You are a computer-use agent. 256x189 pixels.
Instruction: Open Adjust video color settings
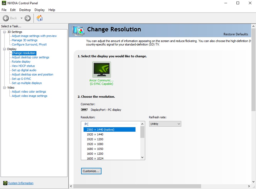[x=29, y=92]
